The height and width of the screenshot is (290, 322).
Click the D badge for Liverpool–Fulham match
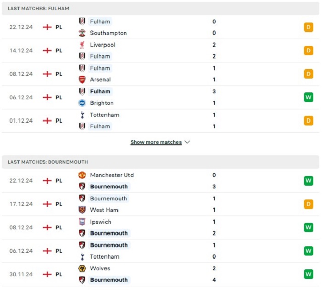(309, 51)
